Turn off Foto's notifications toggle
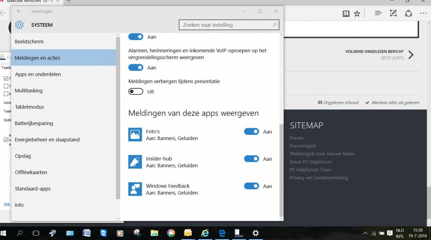This screenshot has height=240, width=431. 251,132
